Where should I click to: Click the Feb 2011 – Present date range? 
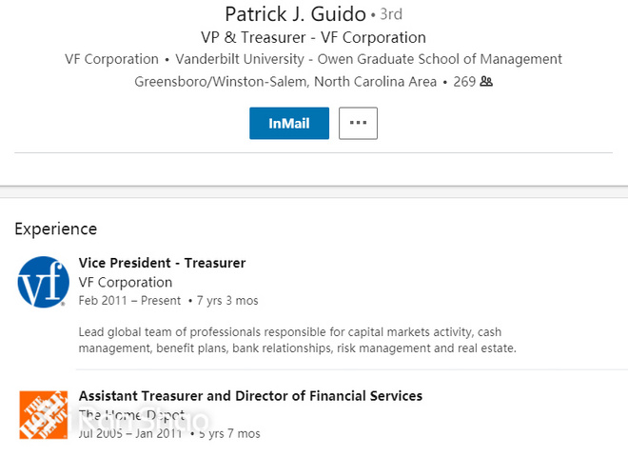coord(129,301)
